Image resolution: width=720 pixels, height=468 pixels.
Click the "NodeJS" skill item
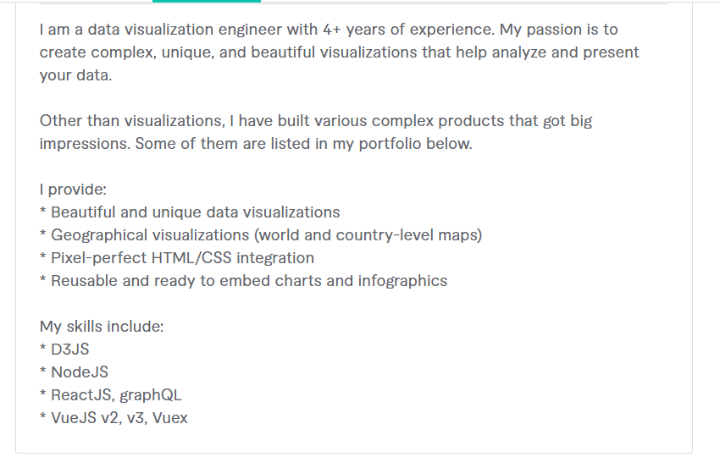tap(80, 372)
